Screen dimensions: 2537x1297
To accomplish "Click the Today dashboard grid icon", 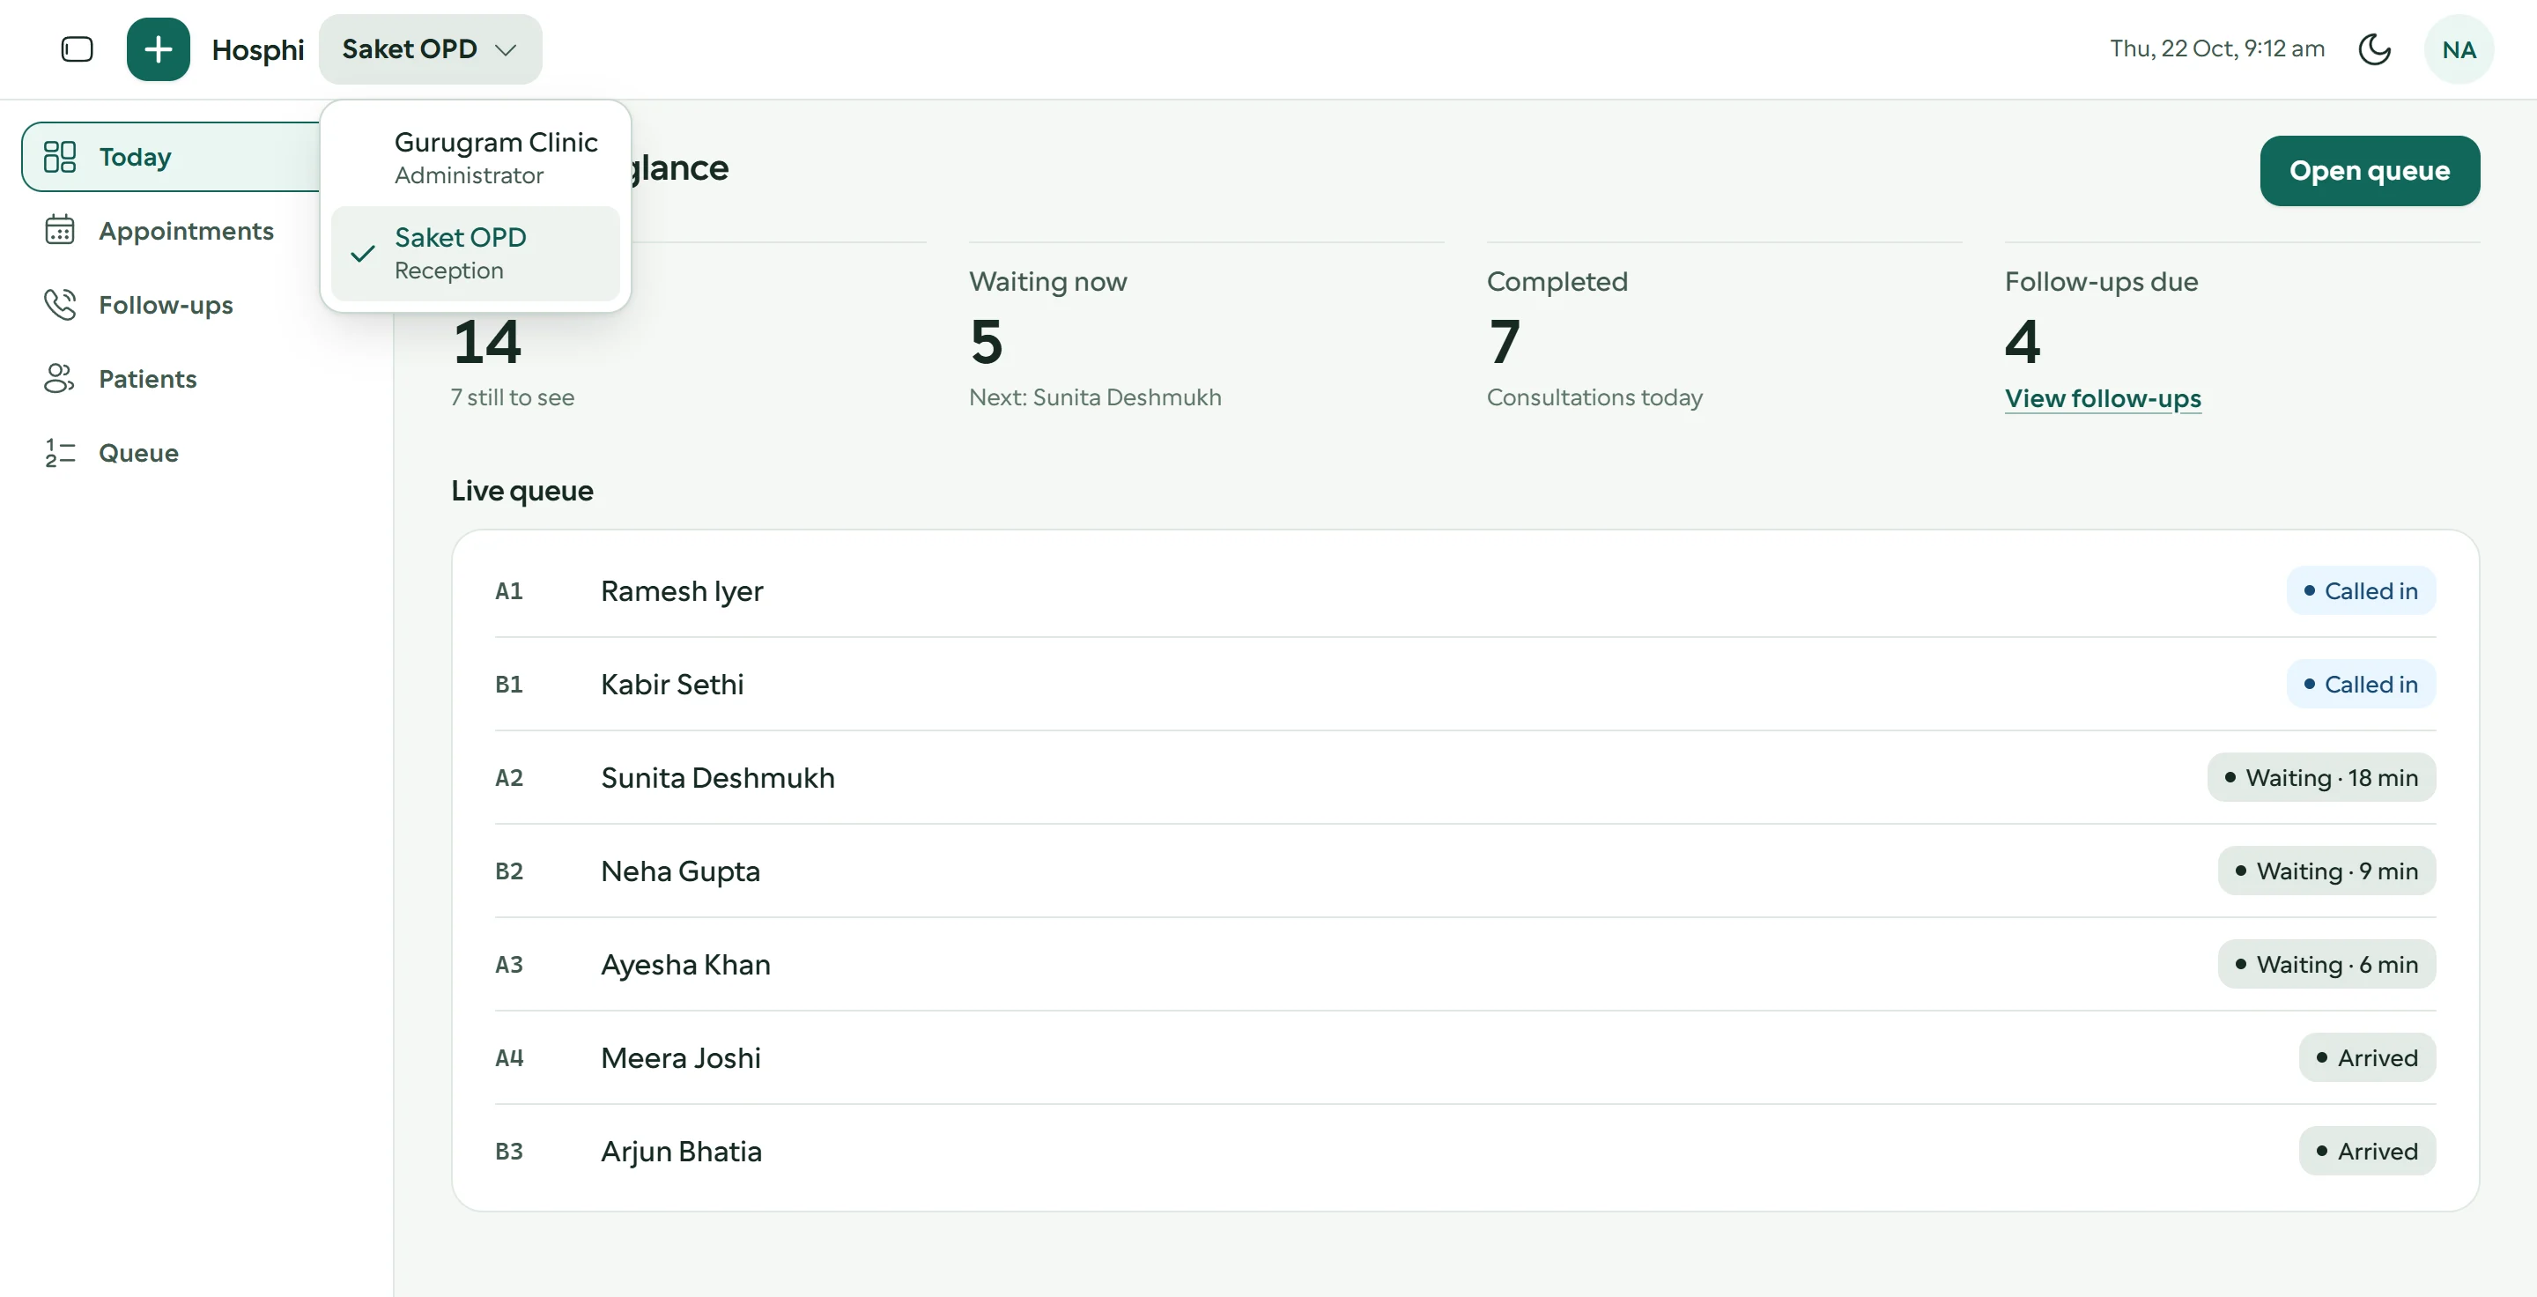I will tap(59, 157).
